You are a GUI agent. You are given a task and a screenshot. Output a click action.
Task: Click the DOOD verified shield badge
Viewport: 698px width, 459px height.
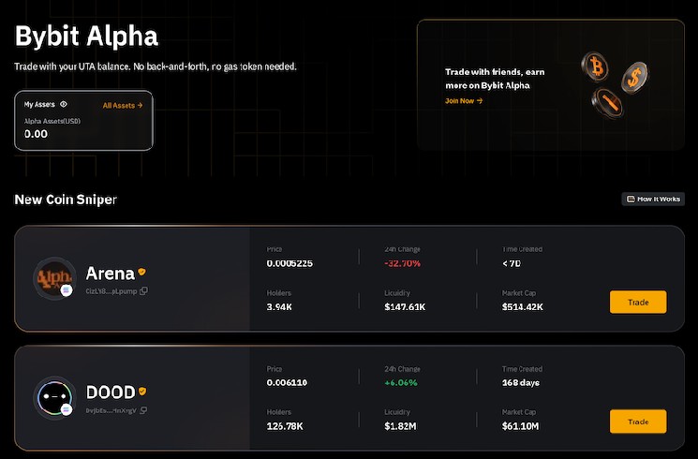(x=143, y=392)
